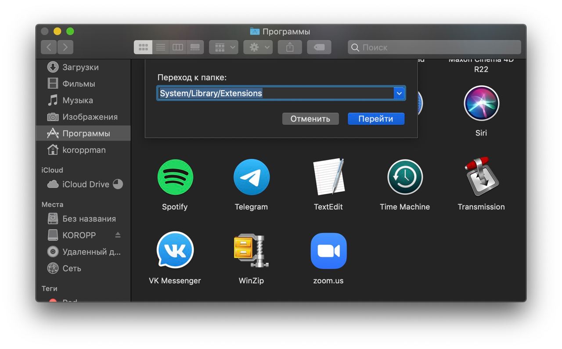Select the Siri app icon
This screenshot has height=349, width=562.
[x=481, y=103]
